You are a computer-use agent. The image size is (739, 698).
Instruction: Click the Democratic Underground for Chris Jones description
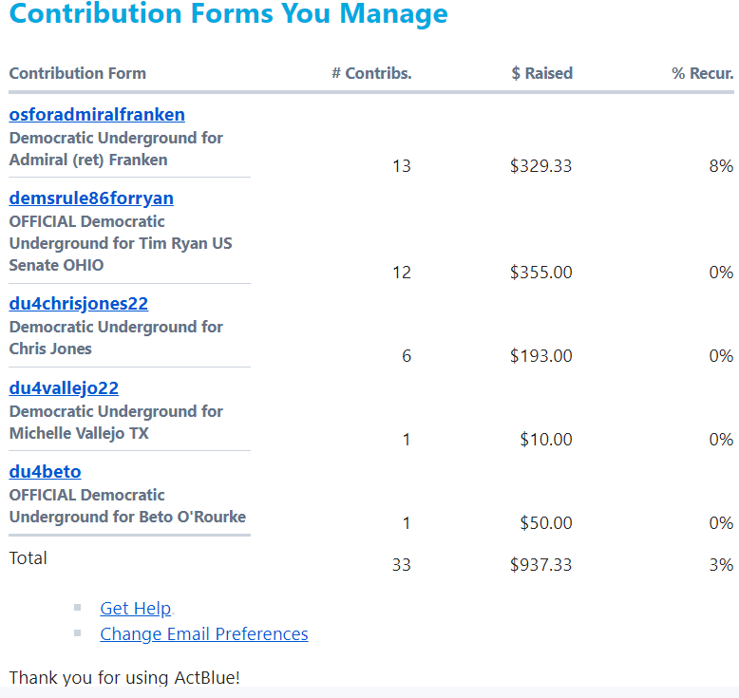116,338
